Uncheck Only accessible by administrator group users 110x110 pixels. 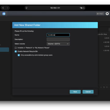coord(19,55)
